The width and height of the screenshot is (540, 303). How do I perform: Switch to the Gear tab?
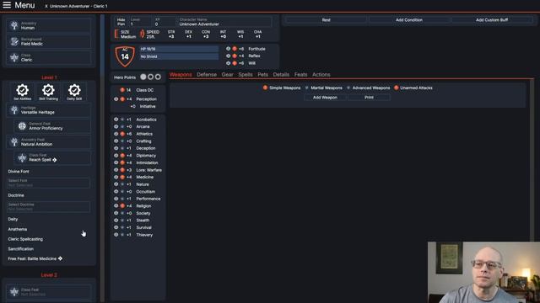[227, 75]
